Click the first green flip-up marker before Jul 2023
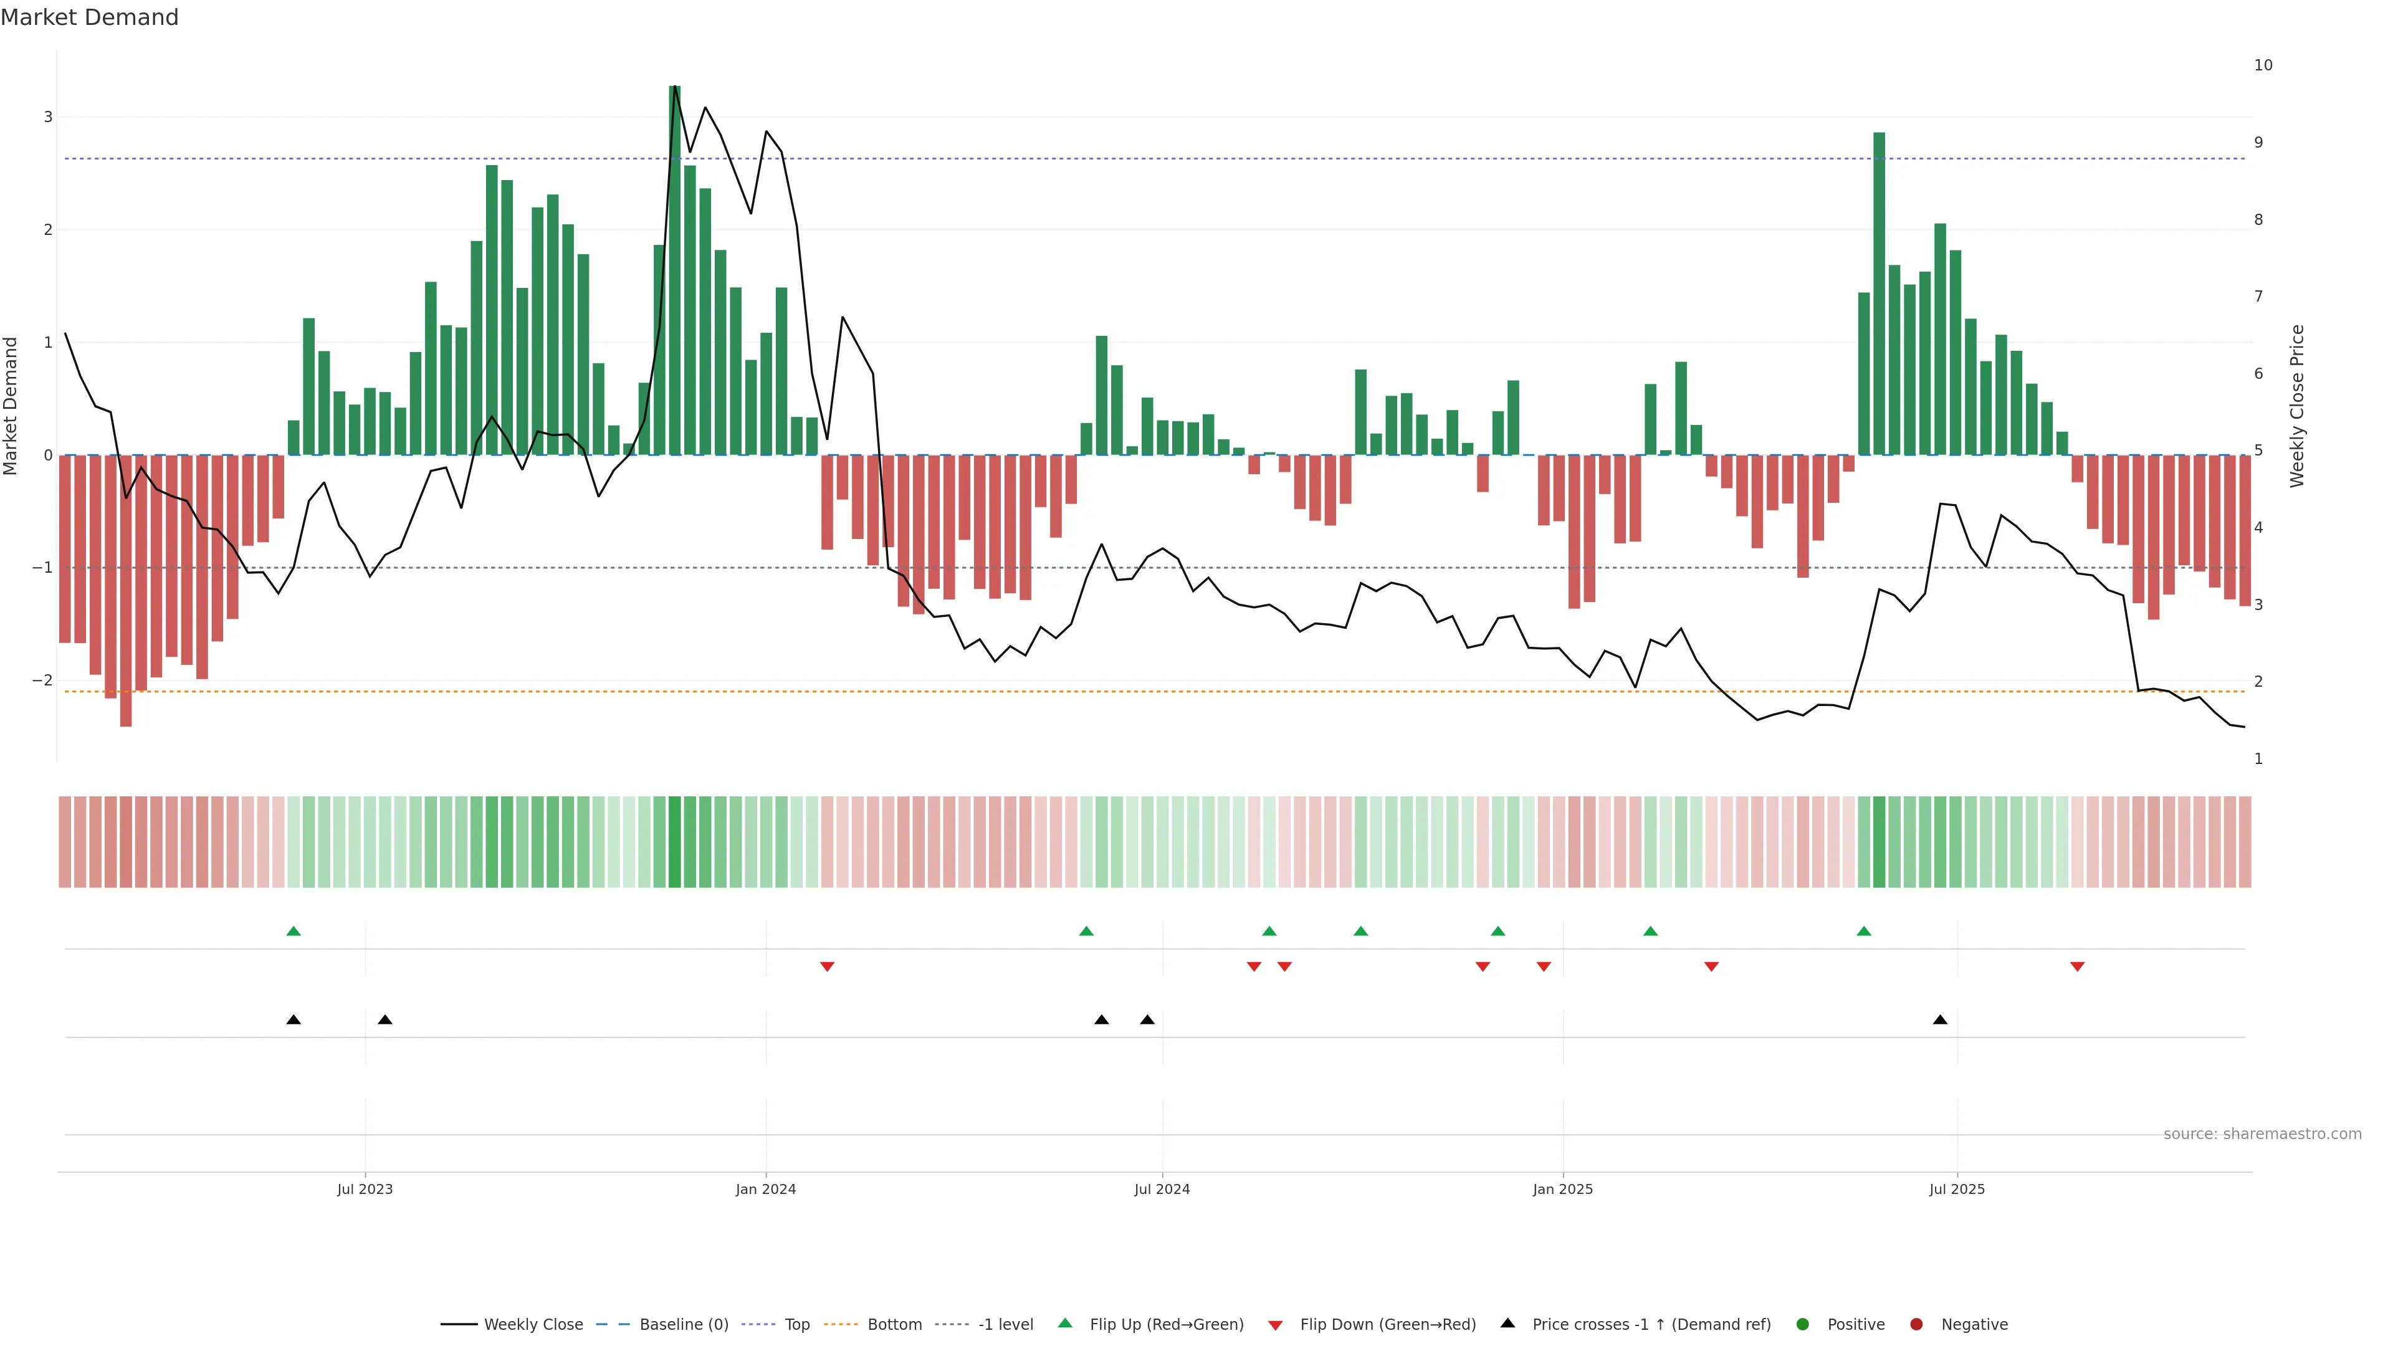The width and height of the screenshot is (2393, 1346). (x=294, y=931)
